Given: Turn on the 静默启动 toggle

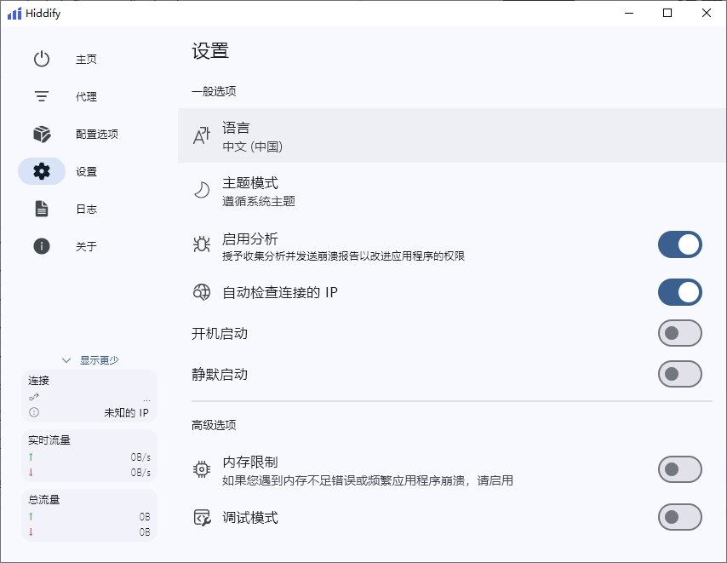Looking at the screenshot, I should [x=679, y=375].
